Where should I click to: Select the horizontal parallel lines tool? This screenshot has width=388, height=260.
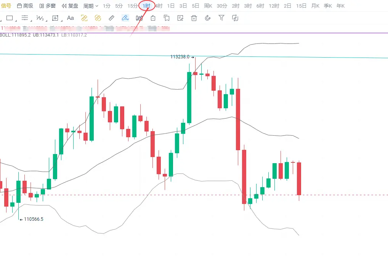tap(25, 18)
